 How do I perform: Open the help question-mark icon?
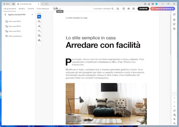145,4
